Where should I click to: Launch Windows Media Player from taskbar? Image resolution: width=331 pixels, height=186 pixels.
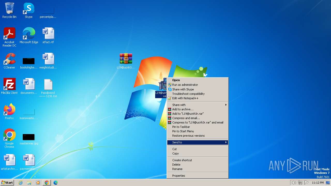[38, 183]
